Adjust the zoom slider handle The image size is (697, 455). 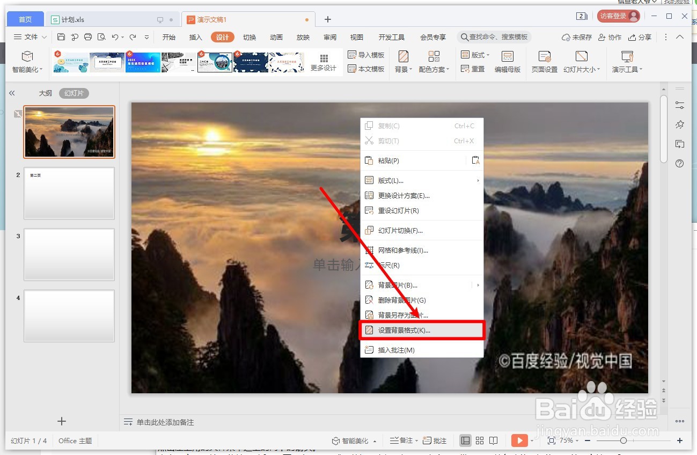click(x=623, y=441)
